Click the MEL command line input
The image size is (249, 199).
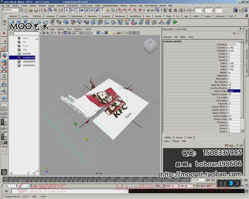click(70, 191)
